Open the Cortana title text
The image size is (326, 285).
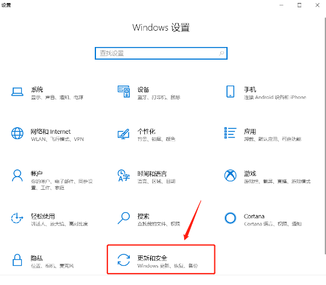pyautogui.click(x=254, y=216)
